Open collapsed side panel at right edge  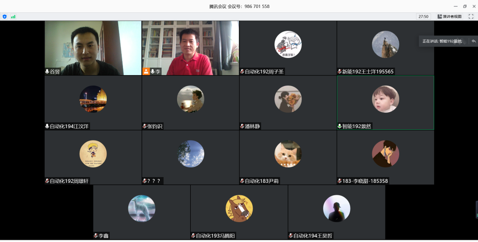pos(476,209)
